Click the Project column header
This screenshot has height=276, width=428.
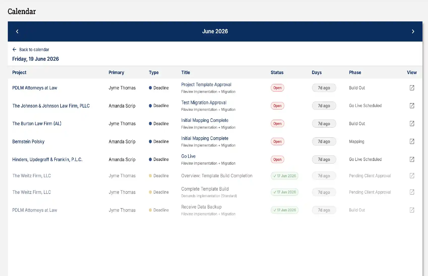click(19, 73)
